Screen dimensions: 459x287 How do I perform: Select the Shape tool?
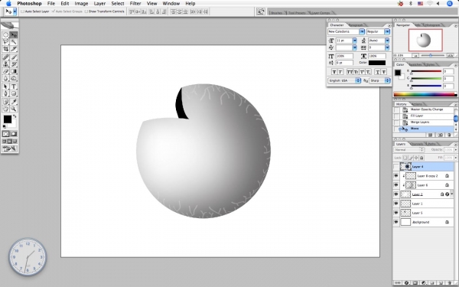pyautogui.click(x=14, y=93)
